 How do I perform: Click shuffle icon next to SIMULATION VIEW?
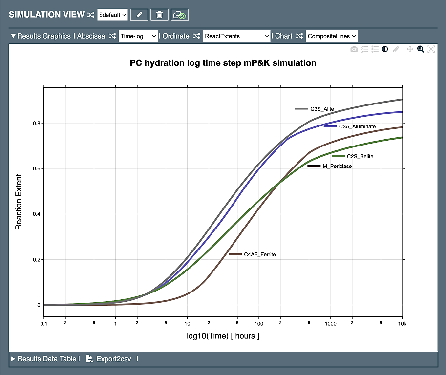(x=90, y=15)
